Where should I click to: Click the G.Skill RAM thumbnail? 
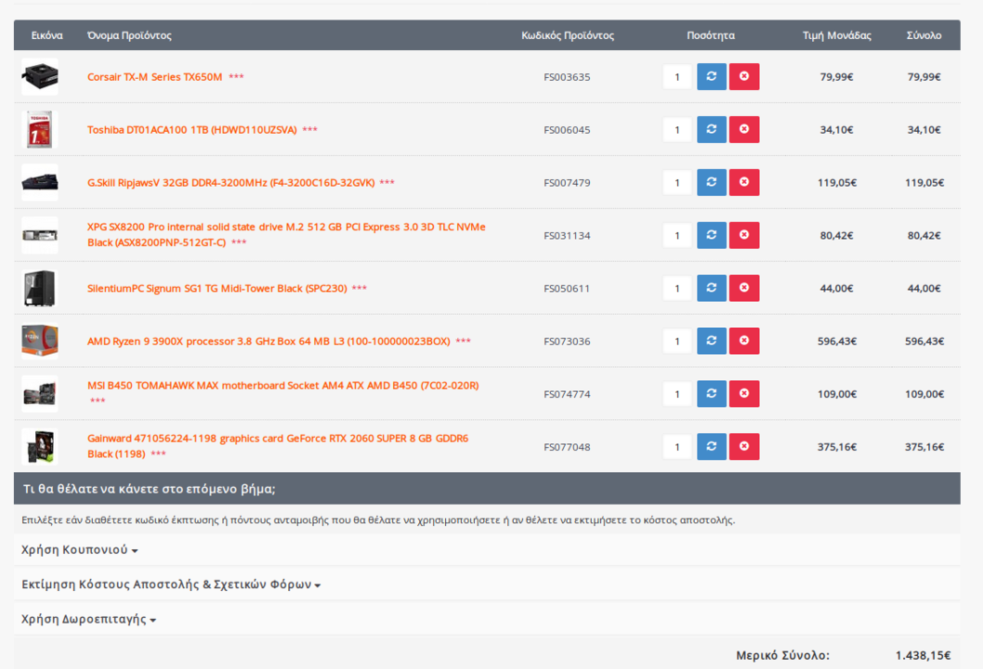pos(40,182)
